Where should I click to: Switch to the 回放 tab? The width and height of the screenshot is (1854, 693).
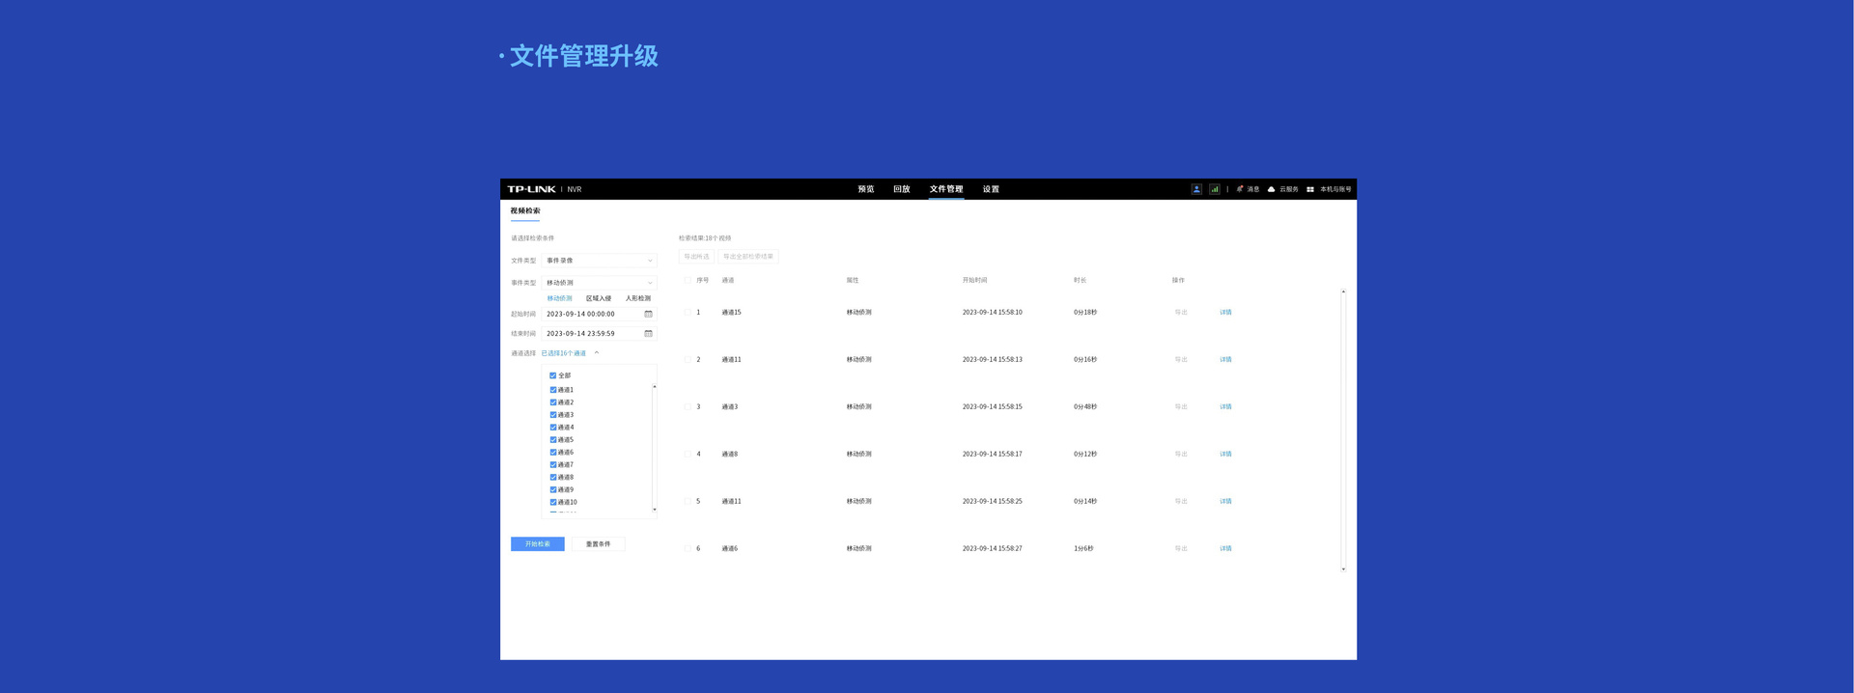pyautogui.click(x=901, y=189)
